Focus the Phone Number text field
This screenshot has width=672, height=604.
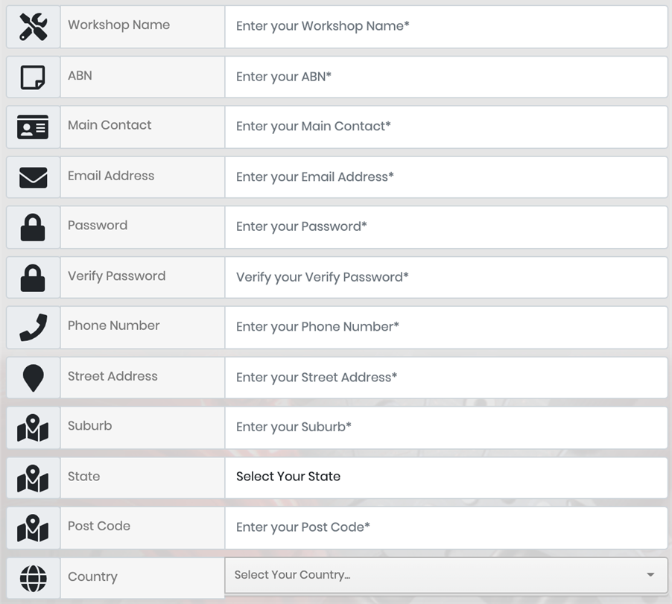tap(446, 328)
